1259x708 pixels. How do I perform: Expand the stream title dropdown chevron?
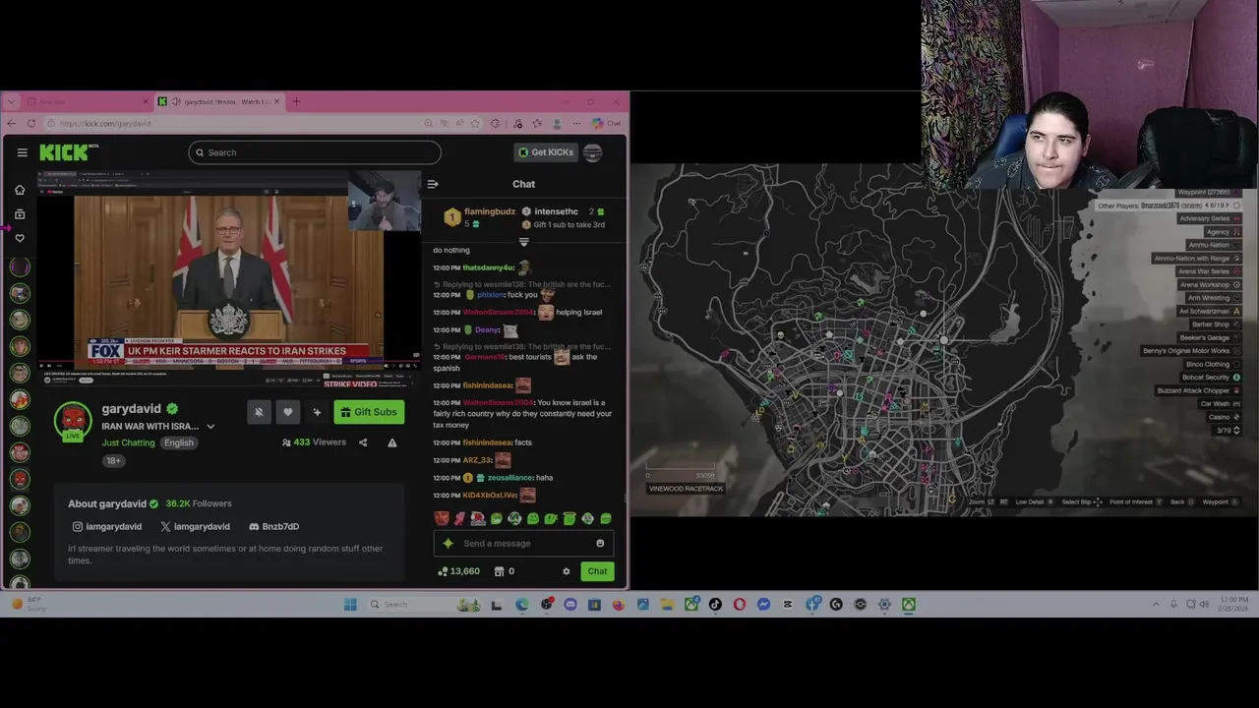210,427
